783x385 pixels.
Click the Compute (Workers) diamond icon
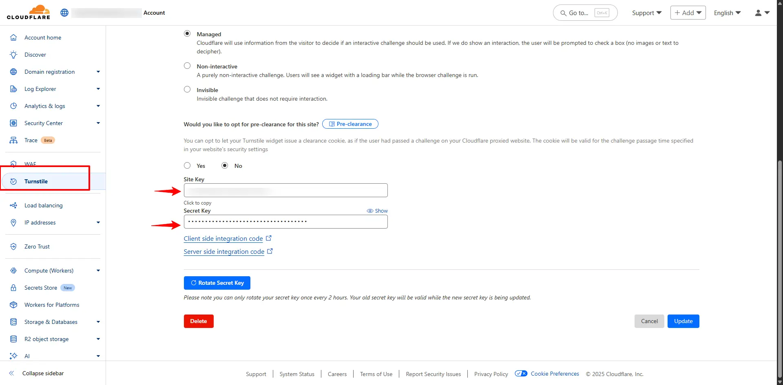(x=13, y=271)
